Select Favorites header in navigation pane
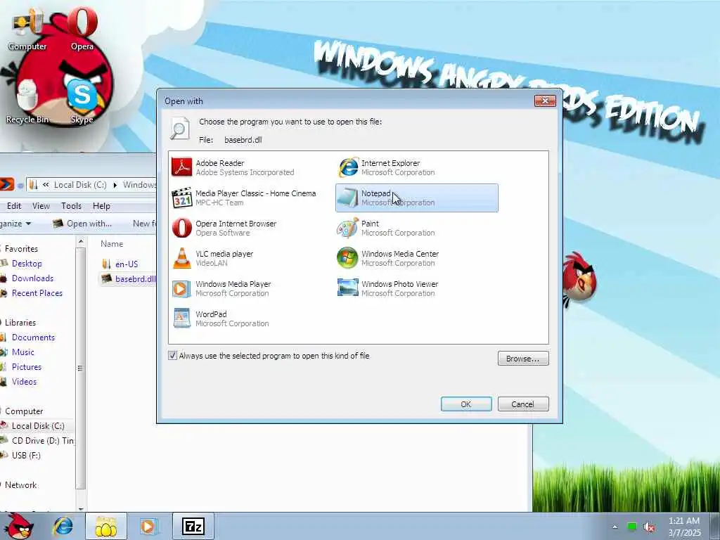The width and height of the screenshot is (720, 540). (x=21, y=248)
